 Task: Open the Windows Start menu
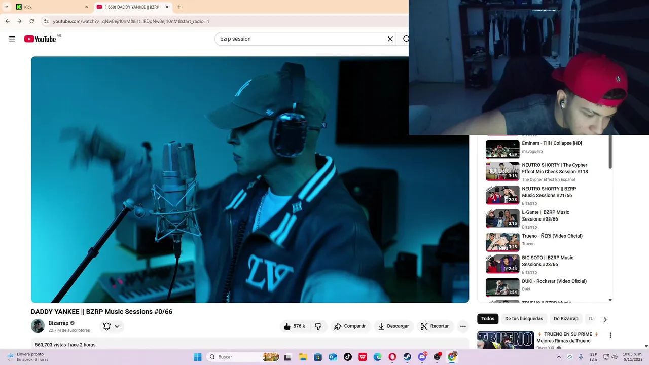coord(198,357)
